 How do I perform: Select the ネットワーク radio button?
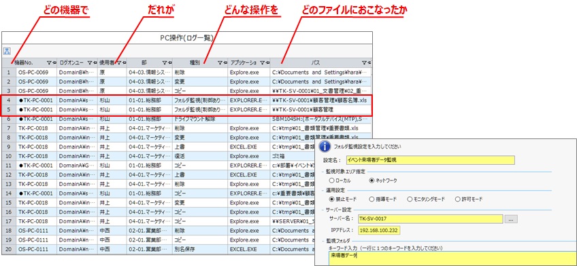click(372, 180)
